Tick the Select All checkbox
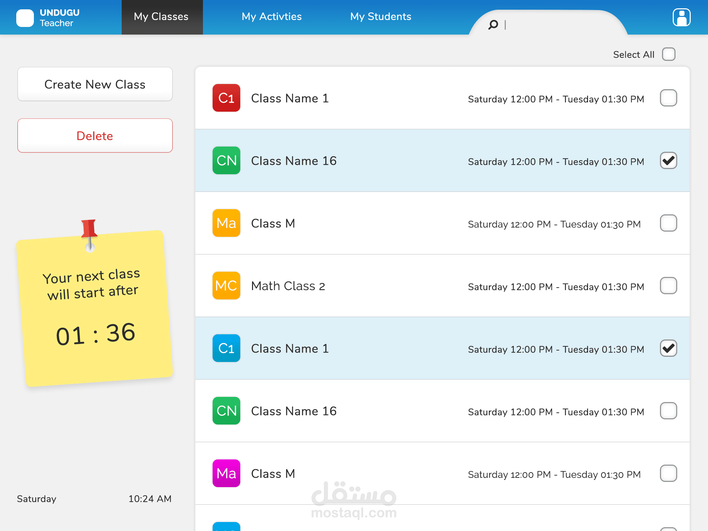Image resolution: width=708 pixels, height=531 pixels. [669, 54]
